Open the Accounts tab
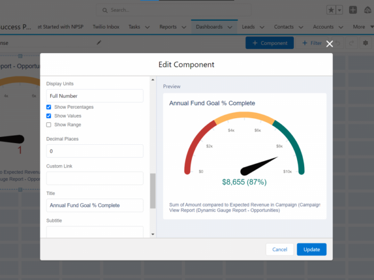 click(323, 27)
